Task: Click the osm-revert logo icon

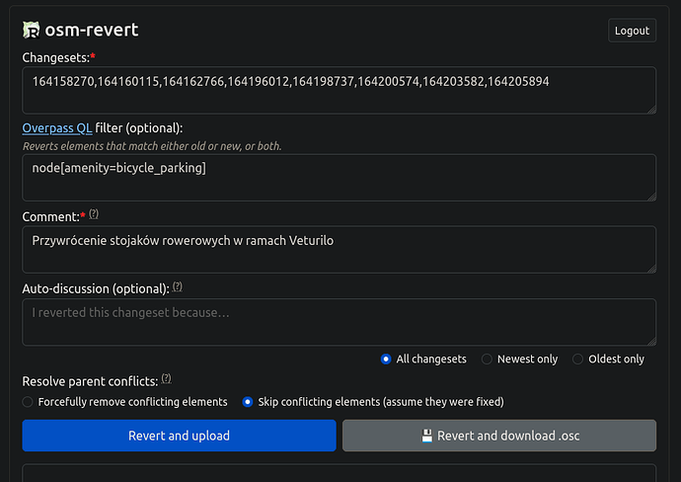Action: click(x=31, y=30)
